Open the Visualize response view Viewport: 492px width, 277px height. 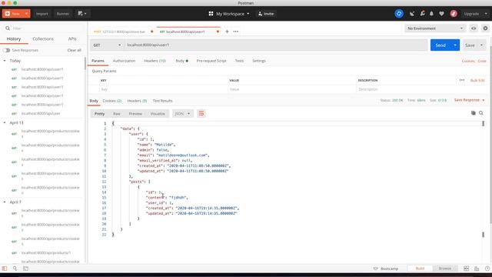pos(158,113)
